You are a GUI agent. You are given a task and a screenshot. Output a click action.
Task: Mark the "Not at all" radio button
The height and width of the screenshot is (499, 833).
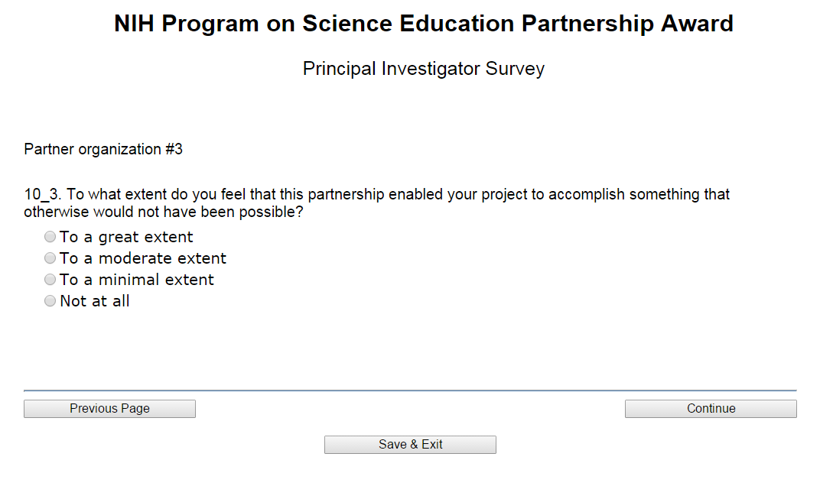pos(50,301)
